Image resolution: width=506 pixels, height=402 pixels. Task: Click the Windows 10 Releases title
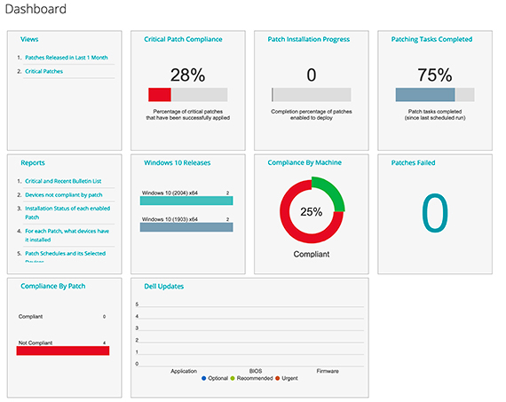178,162
